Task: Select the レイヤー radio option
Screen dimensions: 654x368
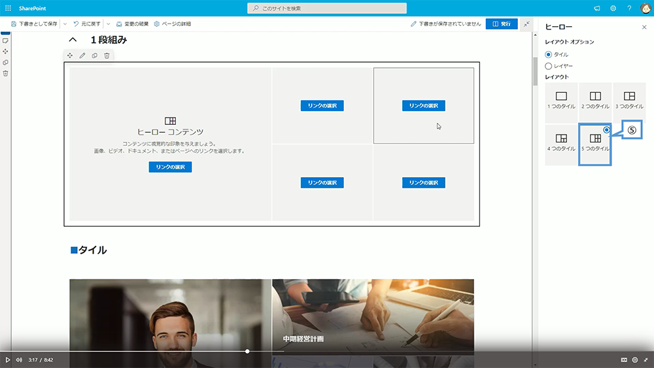Action: 549,66
